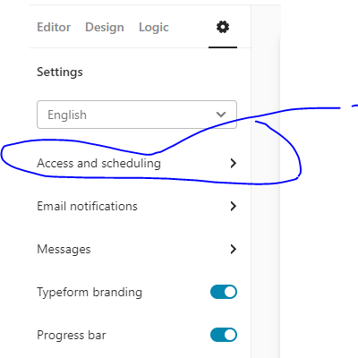The image size is (358, 358).
Task: Expand the Email notifications section
Action: point(137,206)
